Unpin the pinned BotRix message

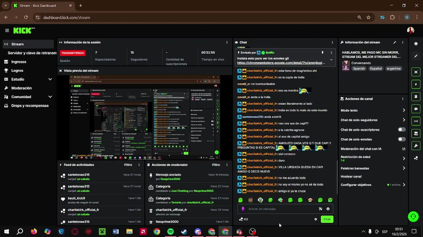pos(322,53)
